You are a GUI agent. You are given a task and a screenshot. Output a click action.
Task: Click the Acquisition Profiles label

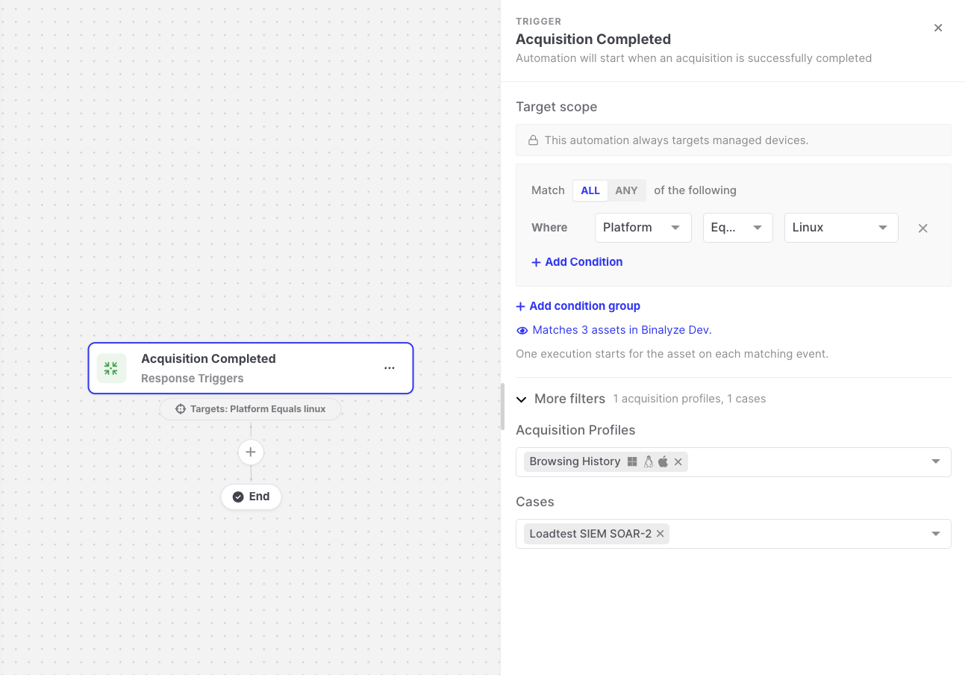tap(575, 430)
